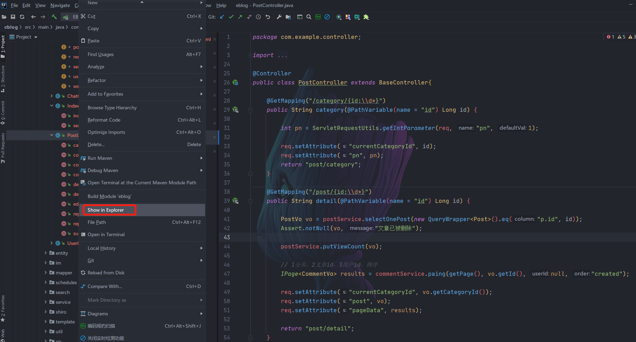636x342 pixels.
Task: Click the PostController class name in editor
Action: [323, 83]
